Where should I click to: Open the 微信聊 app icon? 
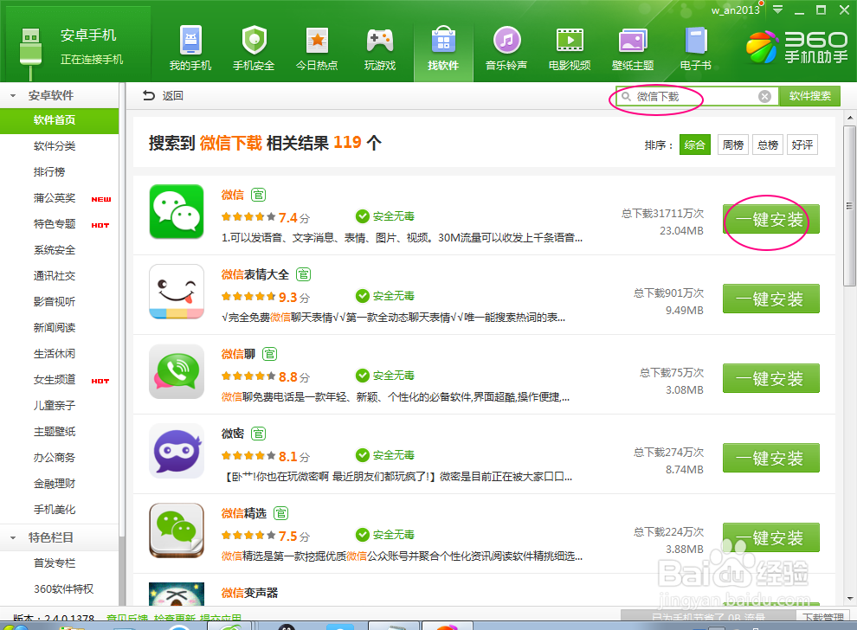coord(177,371)
